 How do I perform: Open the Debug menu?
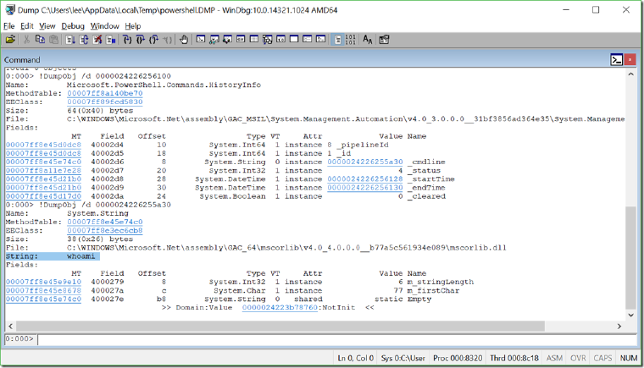(73, 26)
